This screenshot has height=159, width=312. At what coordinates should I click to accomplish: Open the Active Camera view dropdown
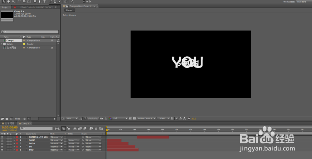(146, 119)
